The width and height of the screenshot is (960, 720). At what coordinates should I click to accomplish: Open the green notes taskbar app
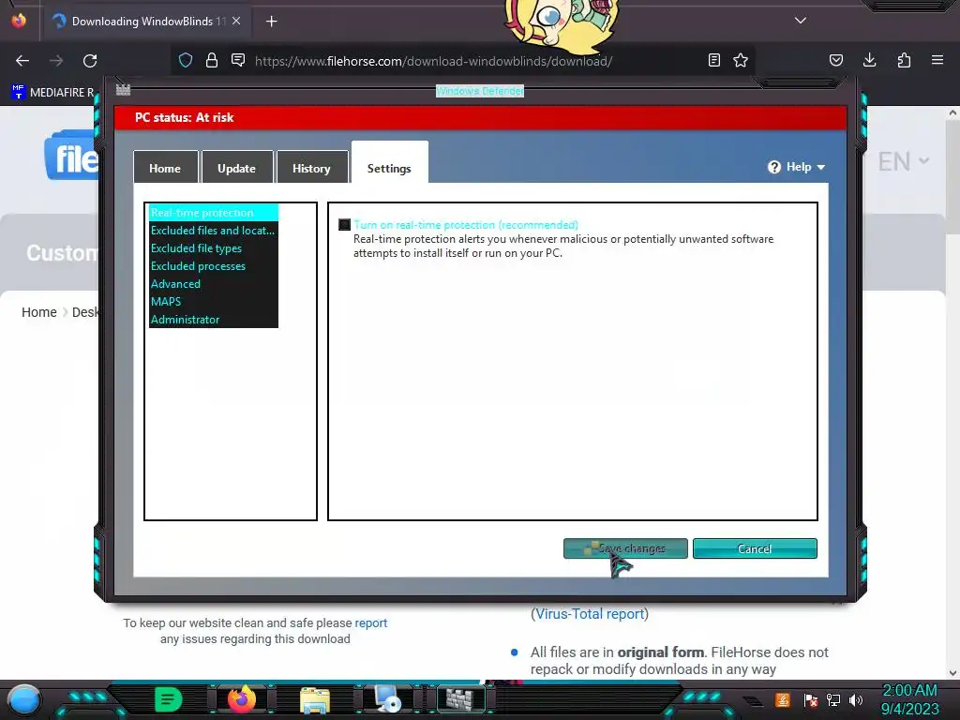[169, 698]
